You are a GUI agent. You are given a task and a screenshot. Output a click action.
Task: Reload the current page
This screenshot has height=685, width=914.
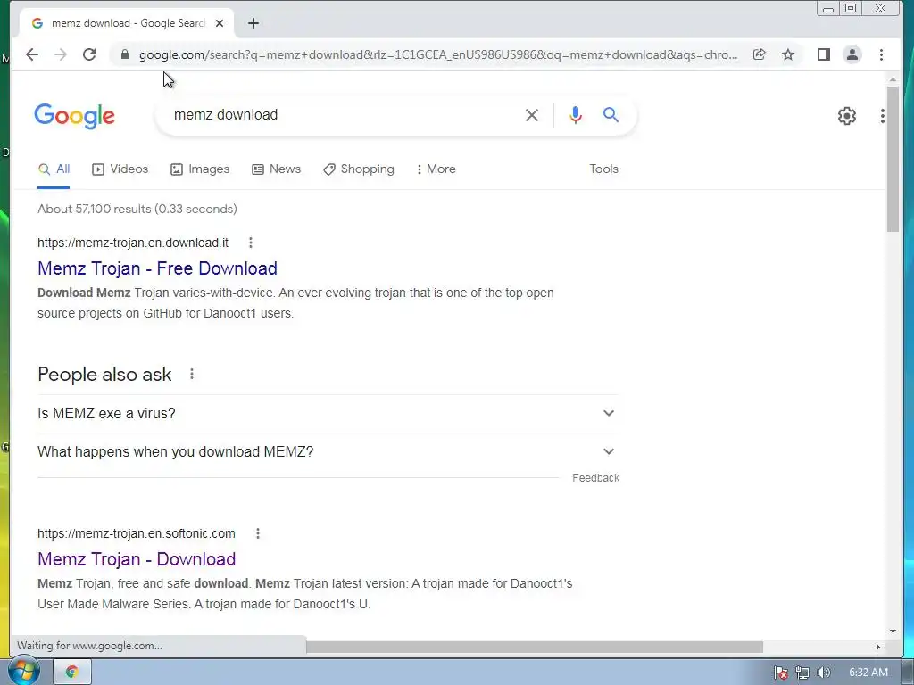click(89, 54)
